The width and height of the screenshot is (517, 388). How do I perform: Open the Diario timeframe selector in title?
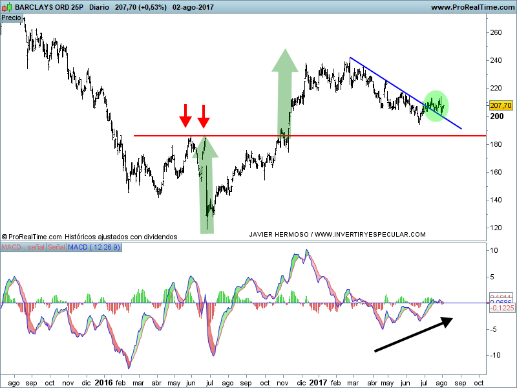[98, 7]
